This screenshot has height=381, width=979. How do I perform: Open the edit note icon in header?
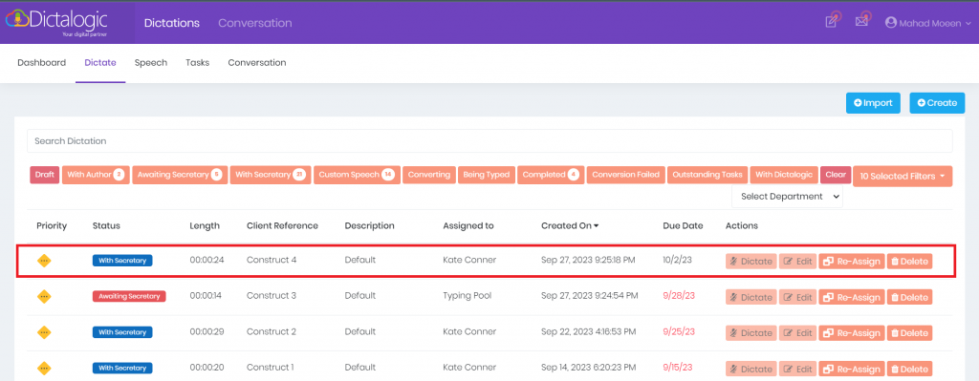[832, 21]
